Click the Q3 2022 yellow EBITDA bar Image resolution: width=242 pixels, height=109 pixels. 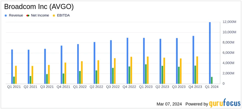click(x=115, y=71)
